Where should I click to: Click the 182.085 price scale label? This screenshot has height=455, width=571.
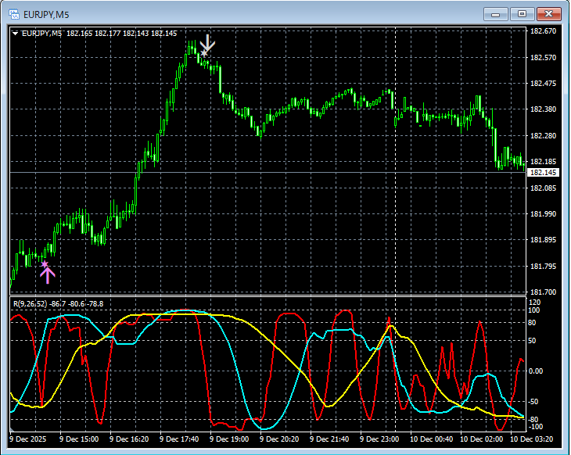[543, 188]
